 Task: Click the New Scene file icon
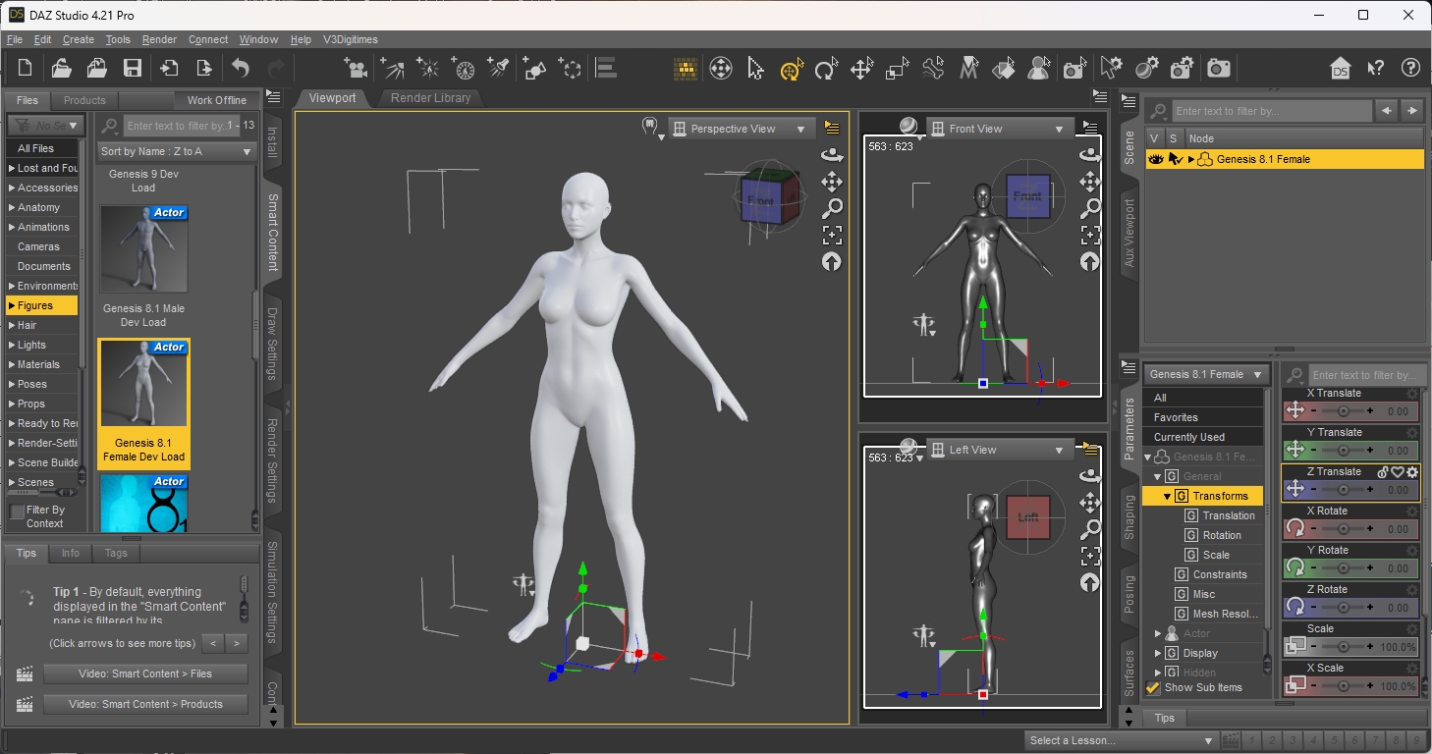[x=26, y=69]
